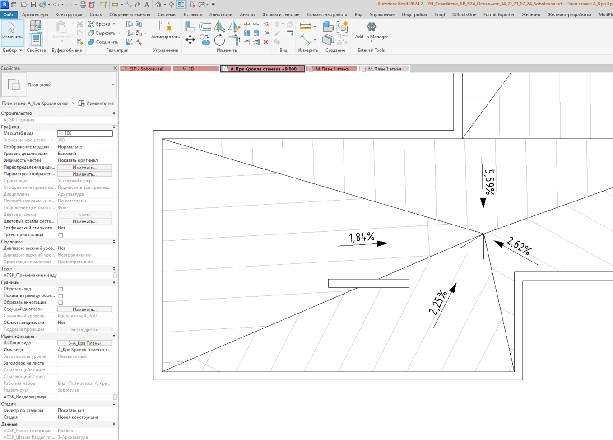The image size is (613, 440).
Task: Activate the Modify arrow tool
Action: coord(12,33)
